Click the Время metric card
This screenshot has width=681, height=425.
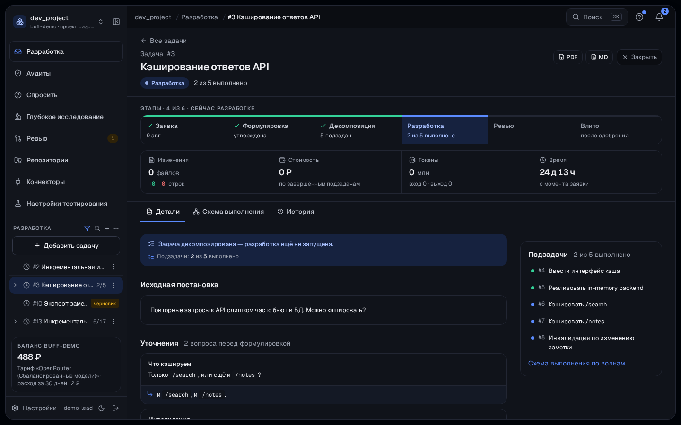597,172
